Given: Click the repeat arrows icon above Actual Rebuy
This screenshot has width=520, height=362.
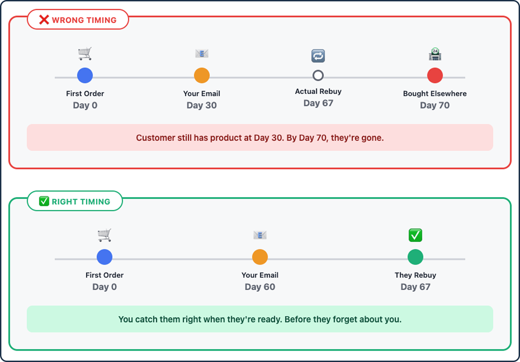Looking at the screenshot, I should pyautogui.click(x=318, y=56).
